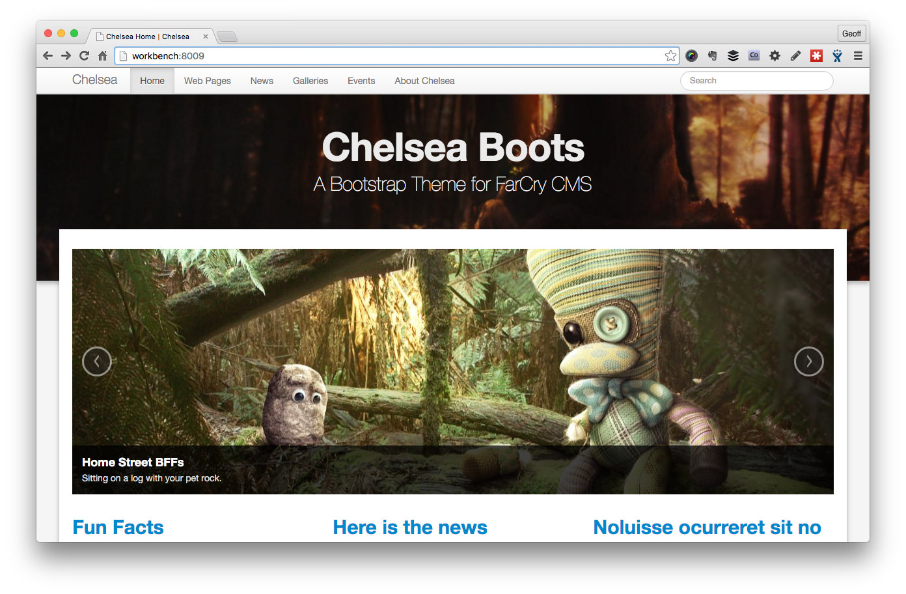Go forward to the next page
The image size is (906, 594).
click(x=66, y=56)
